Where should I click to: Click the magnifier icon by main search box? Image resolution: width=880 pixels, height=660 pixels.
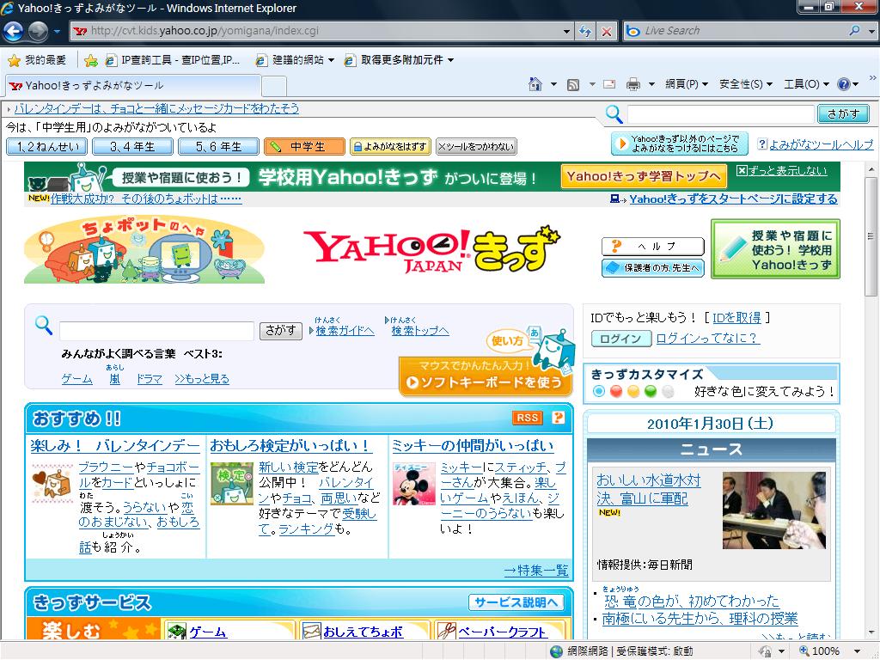click(x=43, y=325)
